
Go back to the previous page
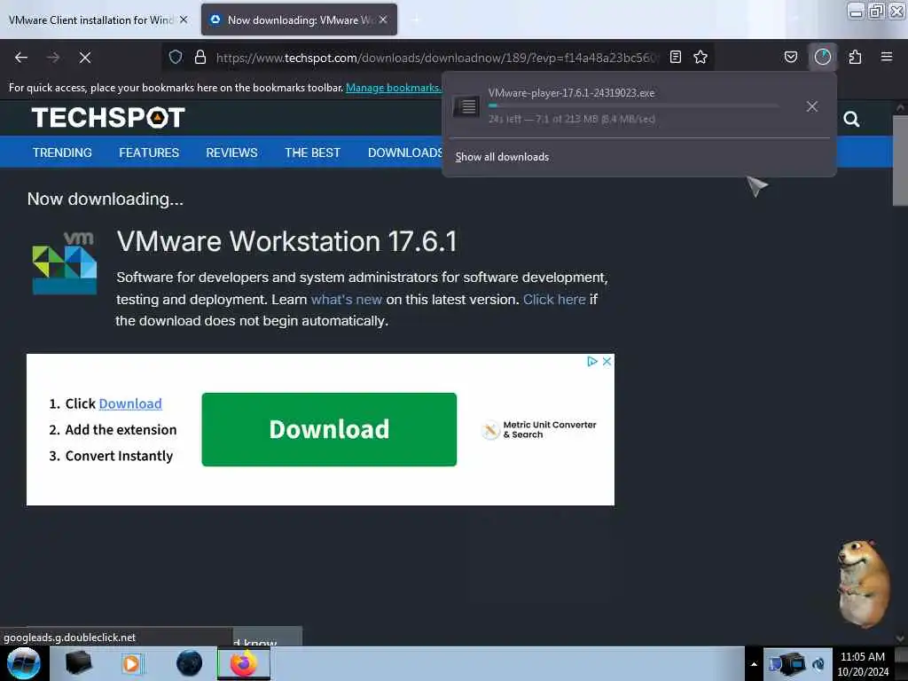[21, 58]
